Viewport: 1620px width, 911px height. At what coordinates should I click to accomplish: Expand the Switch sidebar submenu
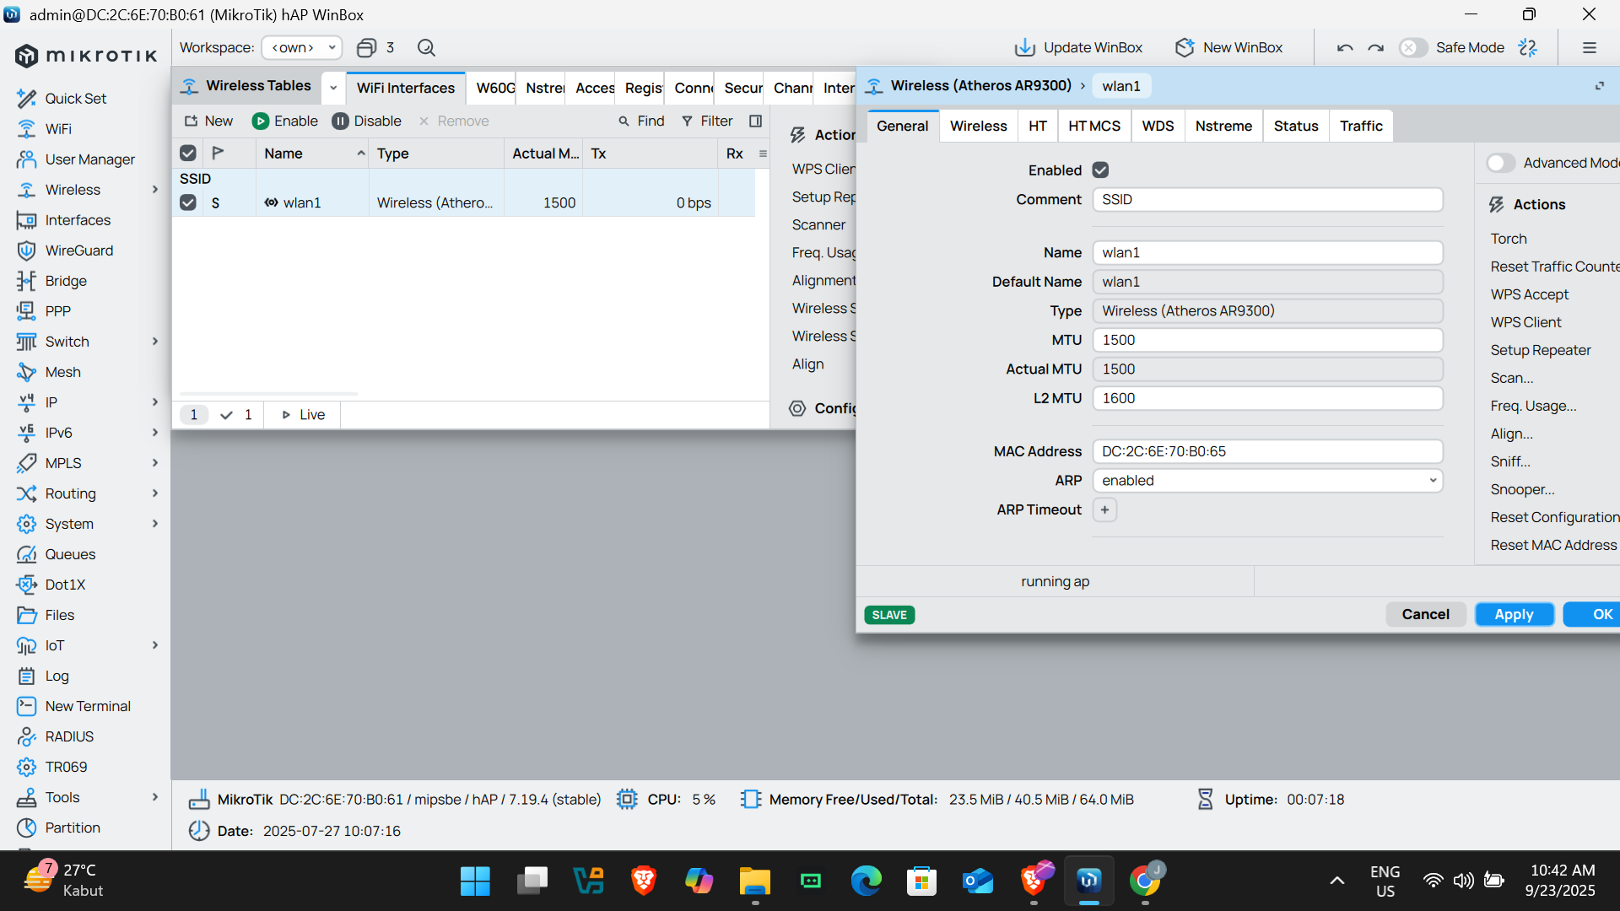pos(155,341)
